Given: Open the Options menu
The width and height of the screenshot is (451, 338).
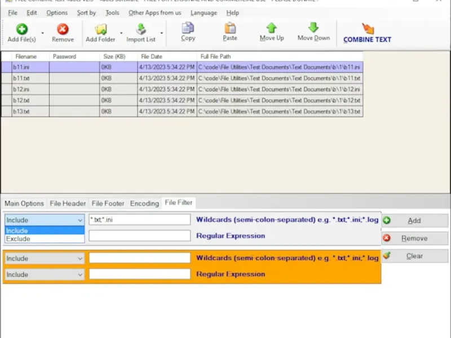Looking at the screenshot, I should coord(57,13).
